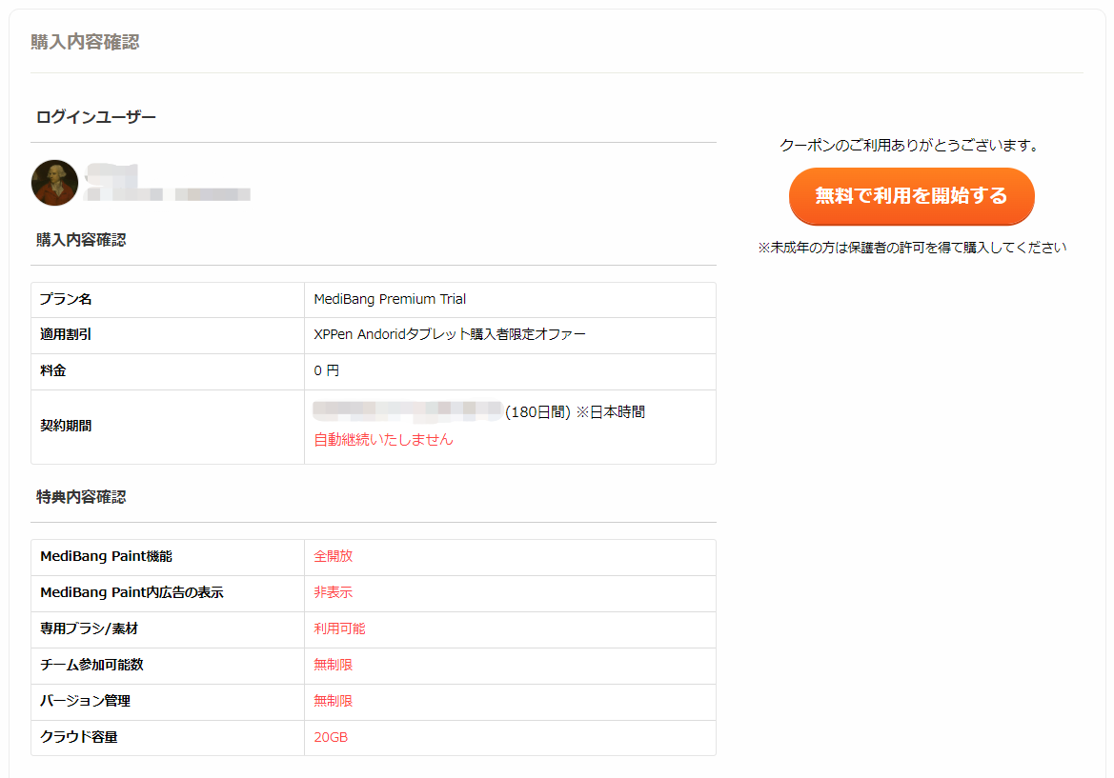Click the MediBang Paint内広告の表示 label

(x=132, y=592)
